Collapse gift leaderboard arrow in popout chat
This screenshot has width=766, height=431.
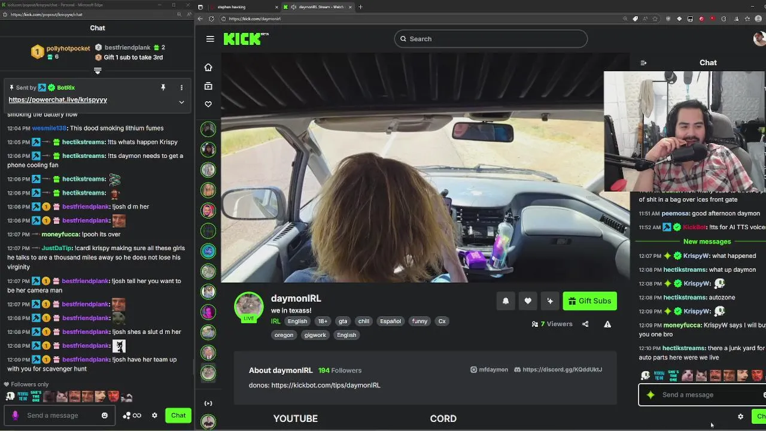coord(98,71)
